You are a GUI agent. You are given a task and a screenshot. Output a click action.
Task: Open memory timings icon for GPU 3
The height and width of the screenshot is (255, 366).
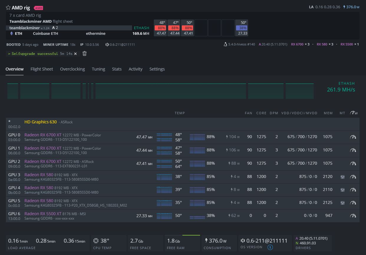pyautogui.click(x=342, y=176)
